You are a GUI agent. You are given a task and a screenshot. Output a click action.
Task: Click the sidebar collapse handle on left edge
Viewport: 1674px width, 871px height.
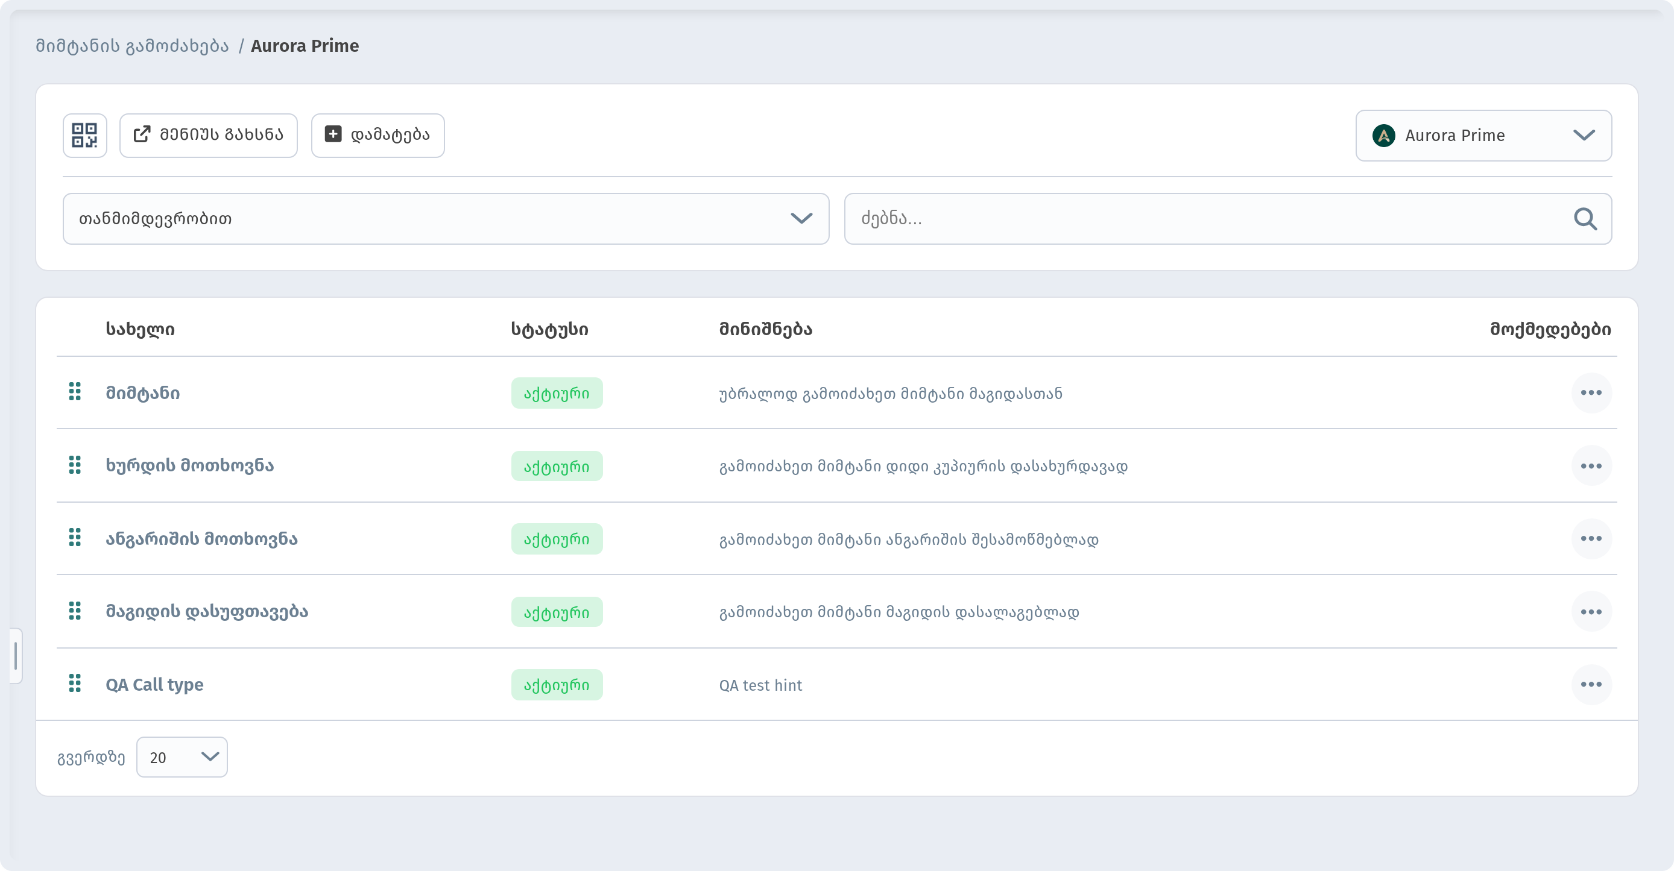[x=16, y=655]
